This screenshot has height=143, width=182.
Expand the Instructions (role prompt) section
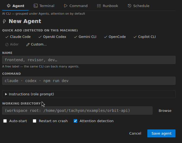[x=89, y=94]
